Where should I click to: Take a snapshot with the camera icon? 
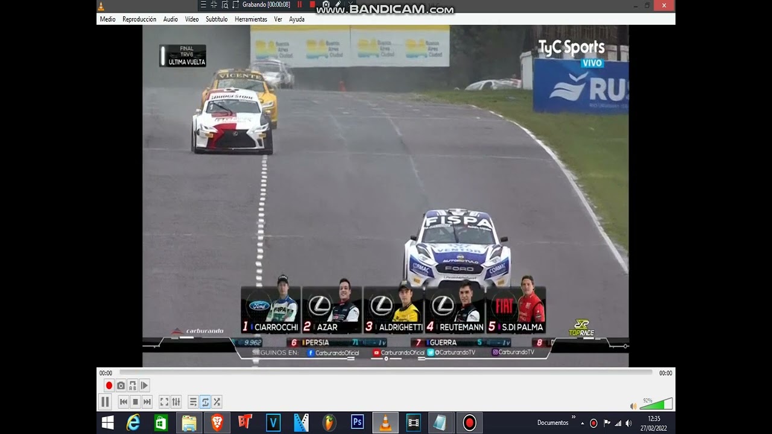point(121,386)
